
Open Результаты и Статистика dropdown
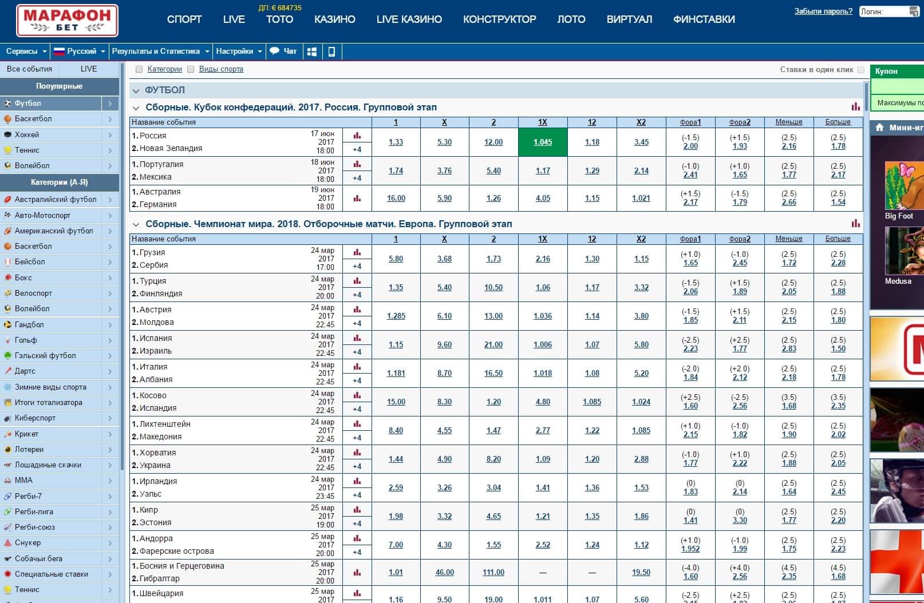161,51
